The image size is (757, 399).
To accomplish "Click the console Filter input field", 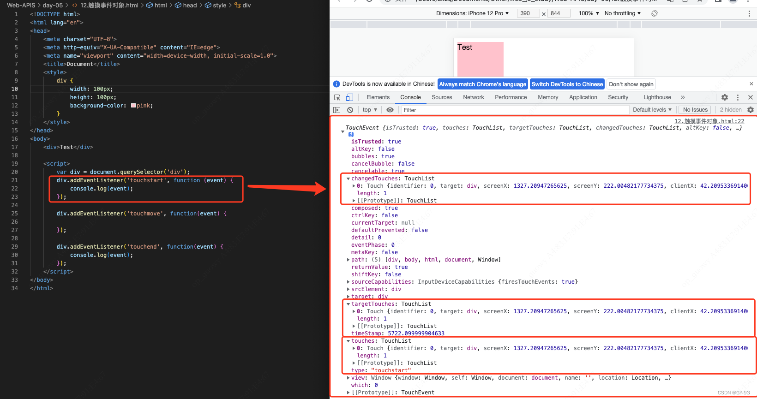I will pos(515,110).
